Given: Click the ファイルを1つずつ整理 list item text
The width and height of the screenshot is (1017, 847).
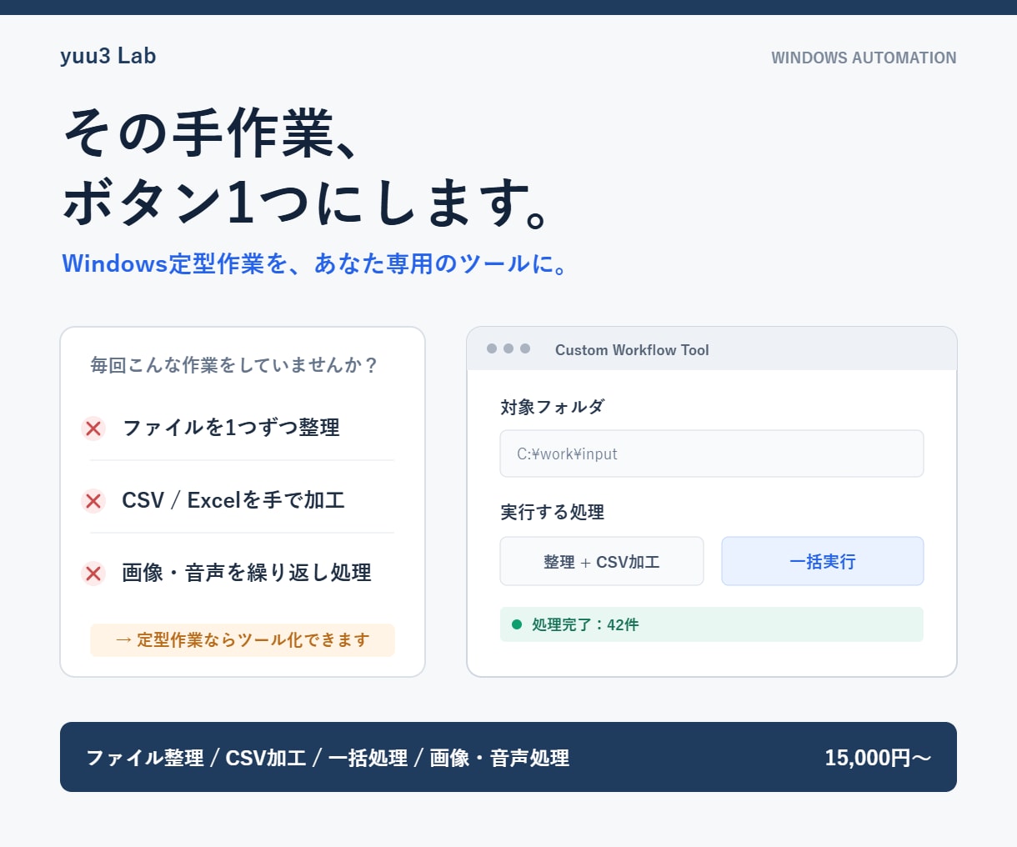Looking at the screenshot, I should [x=231, y=428].
